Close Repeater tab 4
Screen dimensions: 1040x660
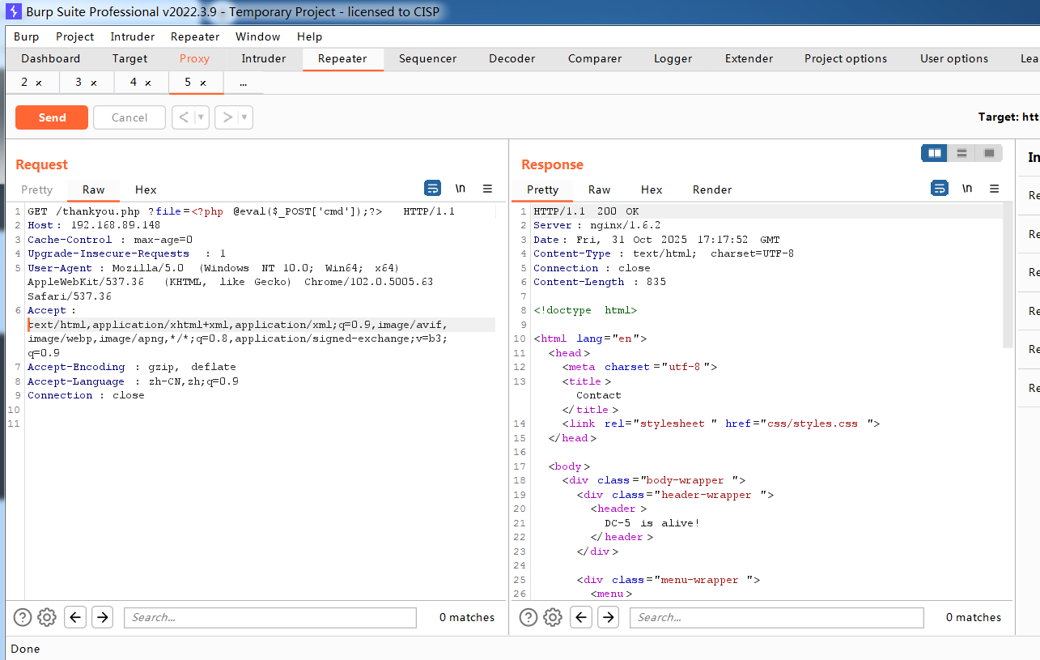[x=147, y=83]
